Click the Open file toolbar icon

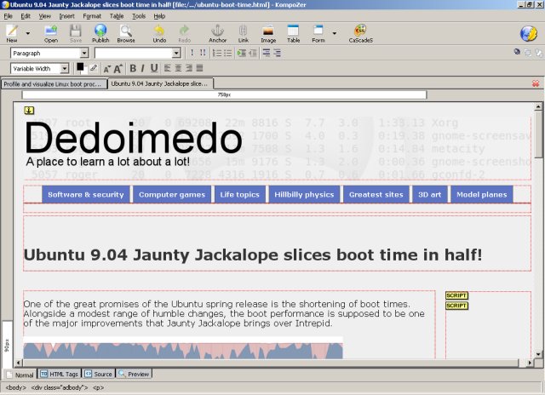51,33
